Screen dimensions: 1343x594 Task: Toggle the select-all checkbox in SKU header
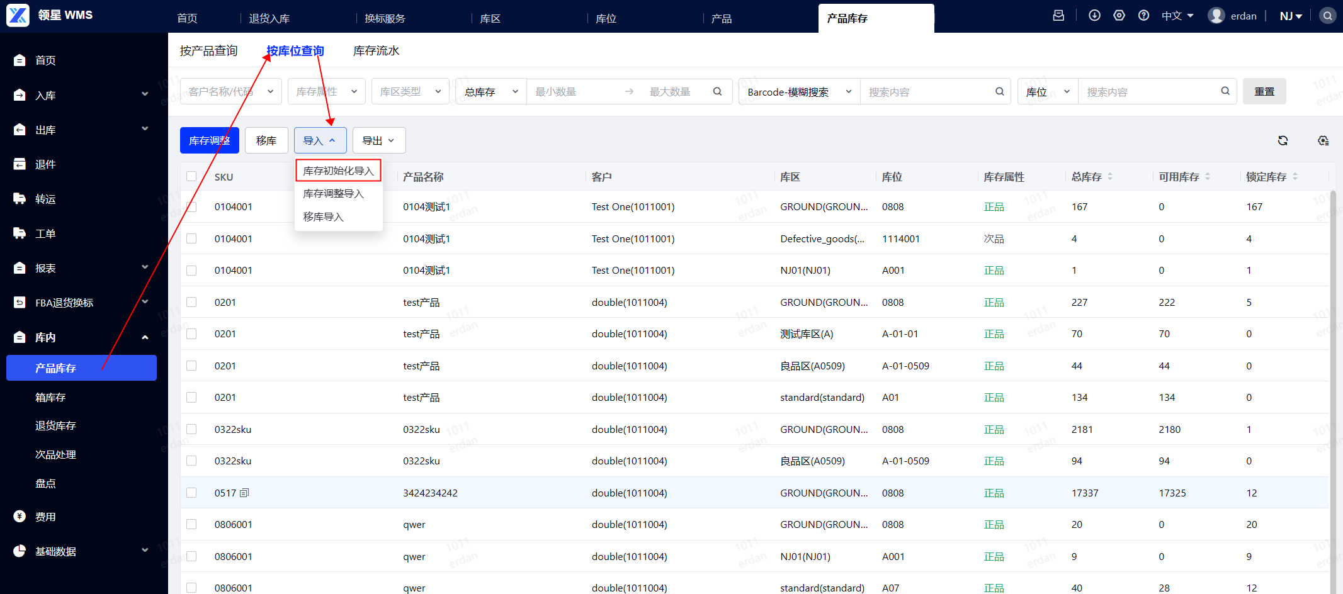191,177
